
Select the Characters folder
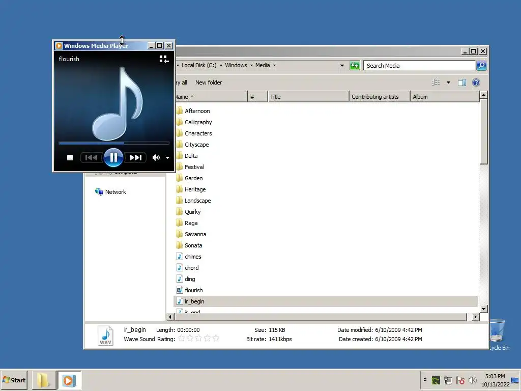coord(198,133)
